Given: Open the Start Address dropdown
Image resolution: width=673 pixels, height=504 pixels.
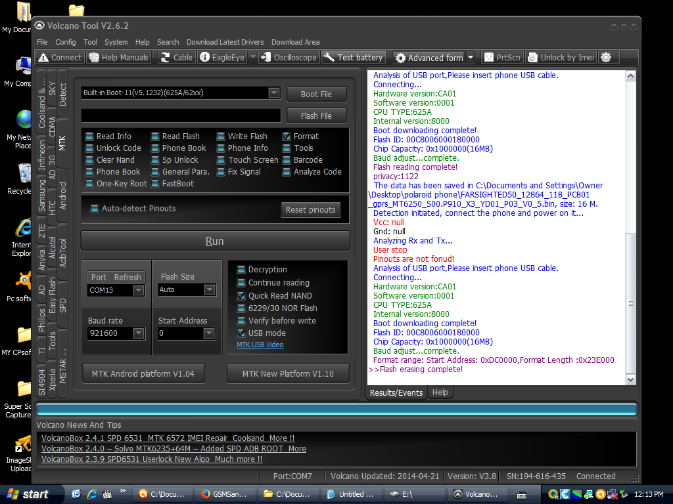Looking at the screenshot, I should point(208,333).
